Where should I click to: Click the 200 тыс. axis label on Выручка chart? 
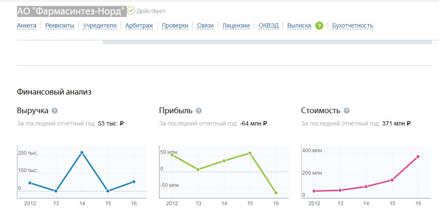28,153
